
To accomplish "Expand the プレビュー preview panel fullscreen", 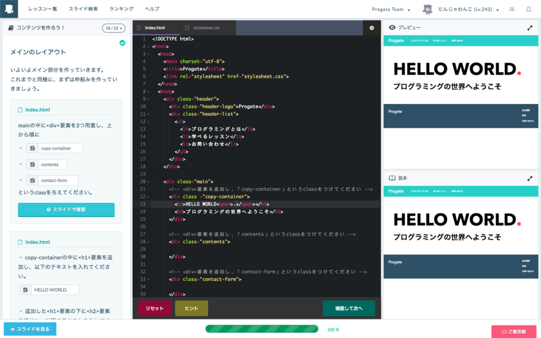I will click(529, 28).
